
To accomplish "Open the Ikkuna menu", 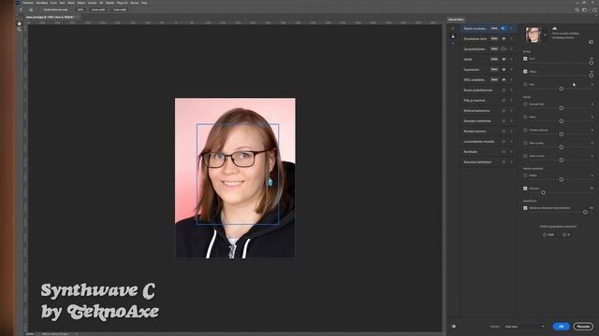I will coord(135,3).
